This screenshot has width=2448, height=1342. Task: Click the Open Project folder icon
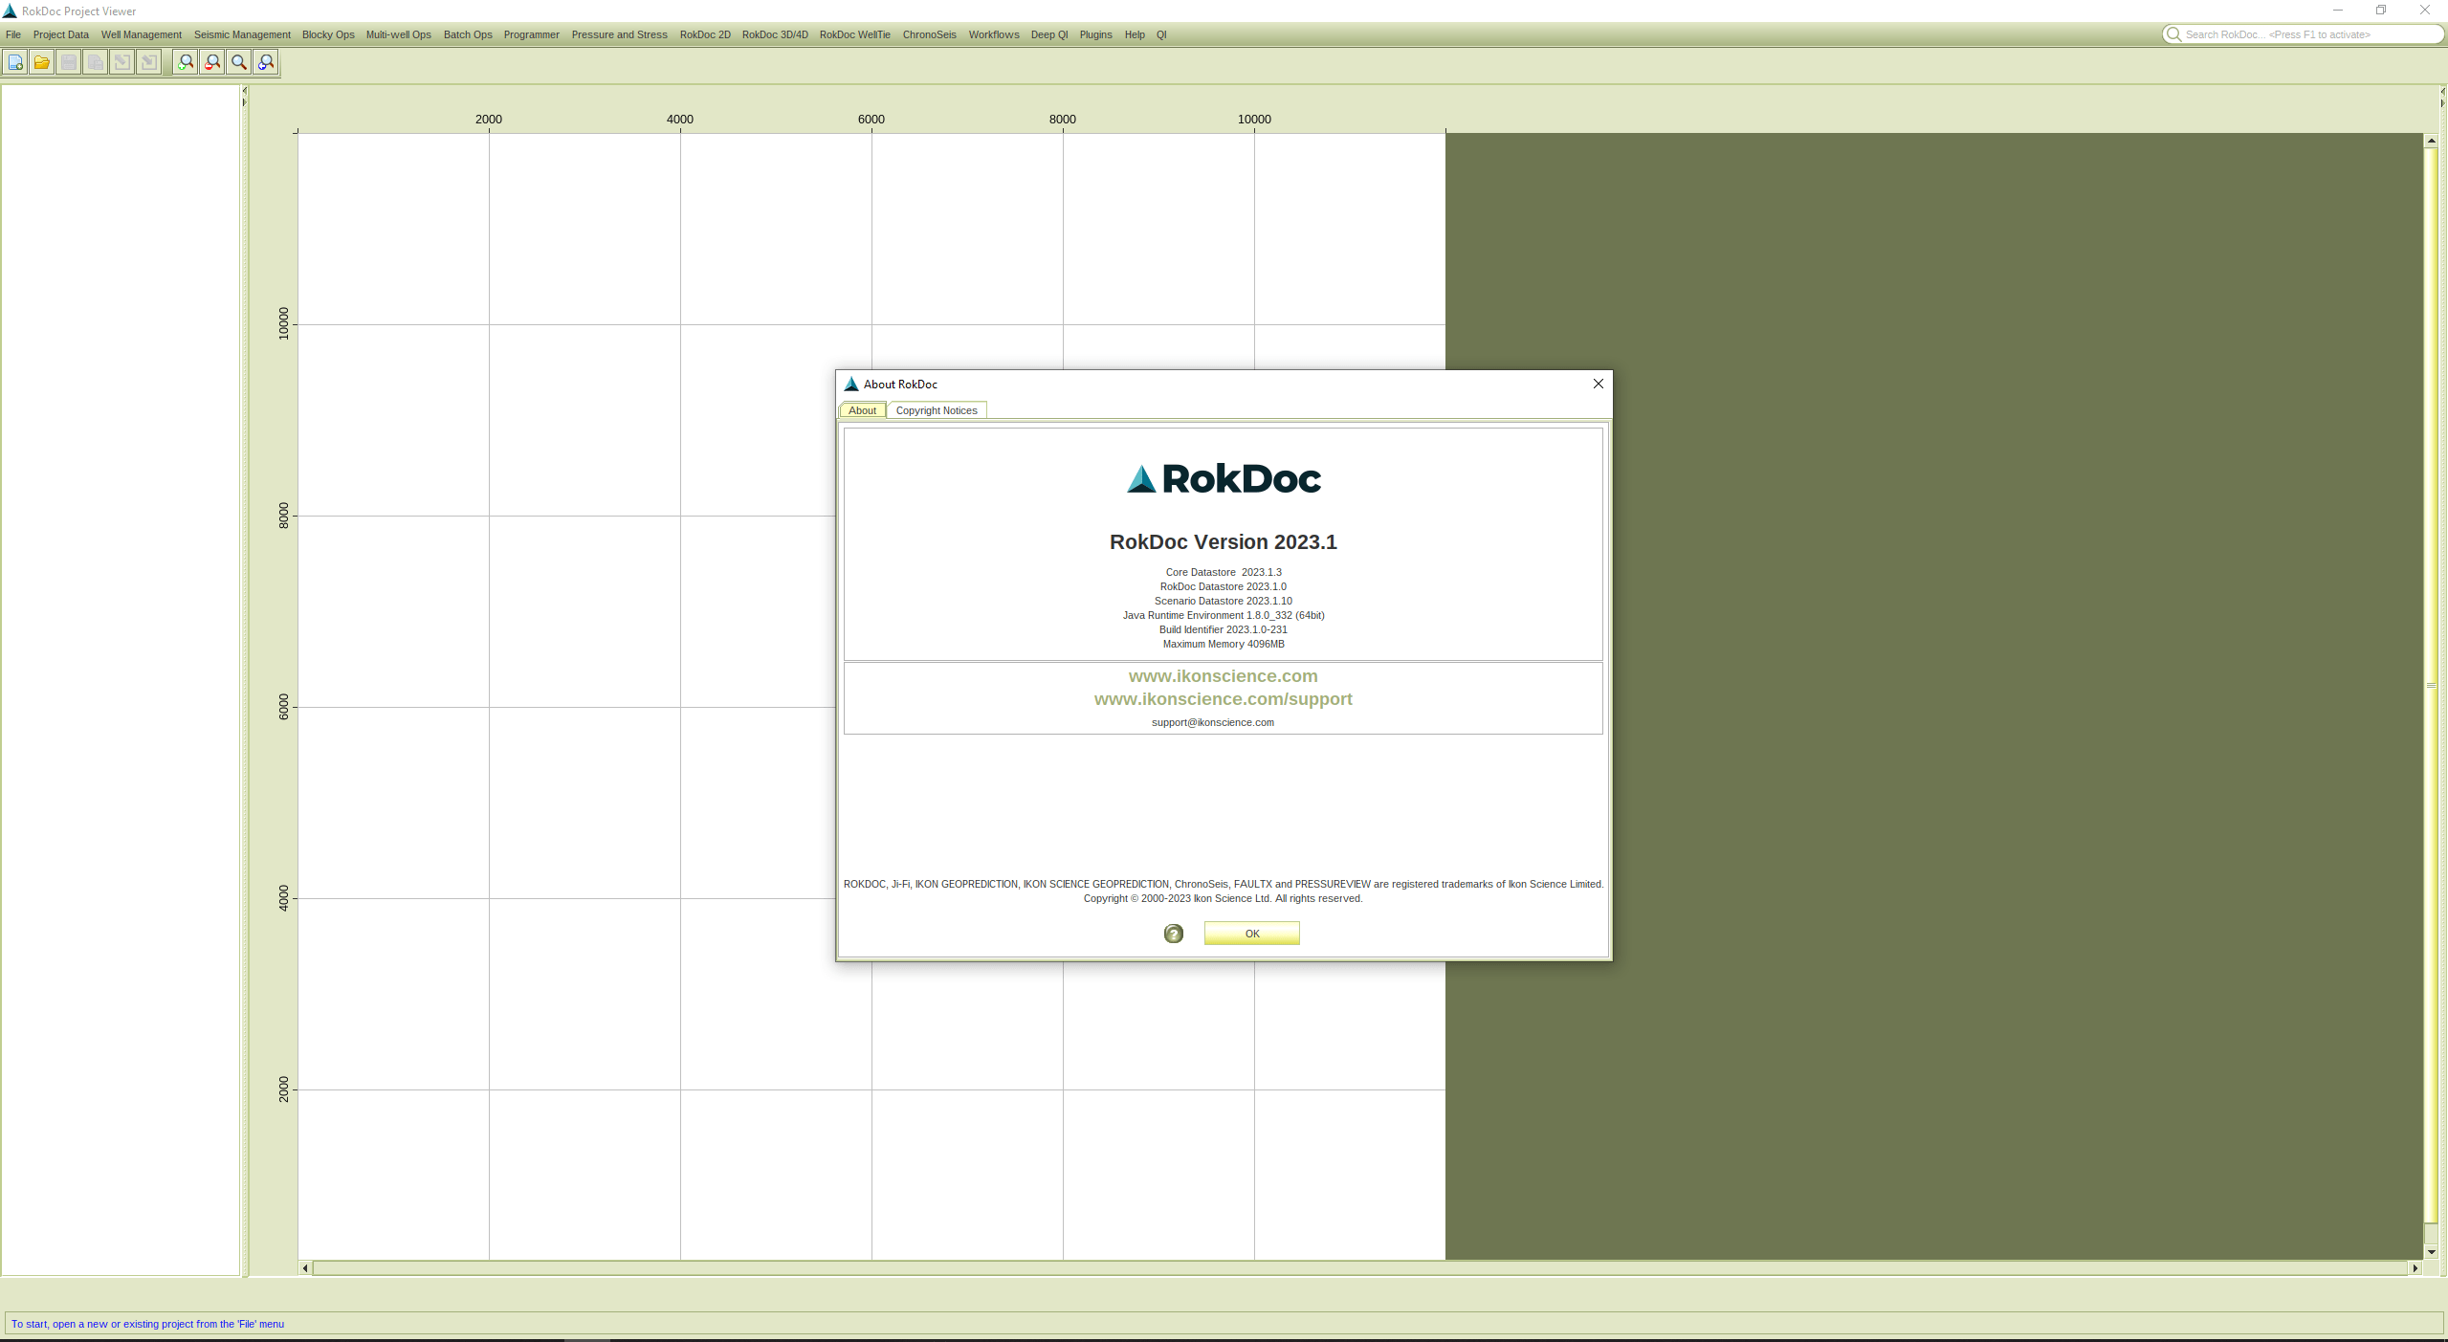(42, 62)
